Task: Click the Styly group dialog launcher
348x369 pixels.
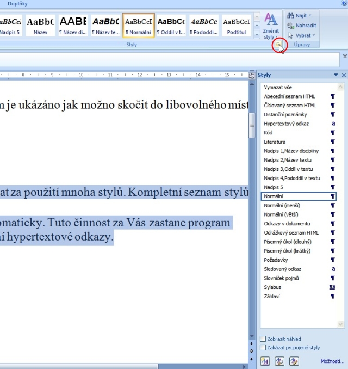Action: 278,44
